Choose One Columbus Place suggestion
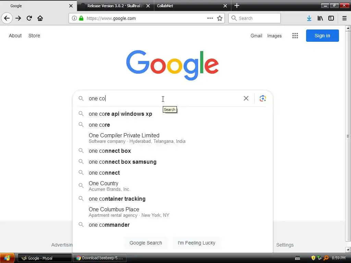351x263 pixels. point(173,212)
